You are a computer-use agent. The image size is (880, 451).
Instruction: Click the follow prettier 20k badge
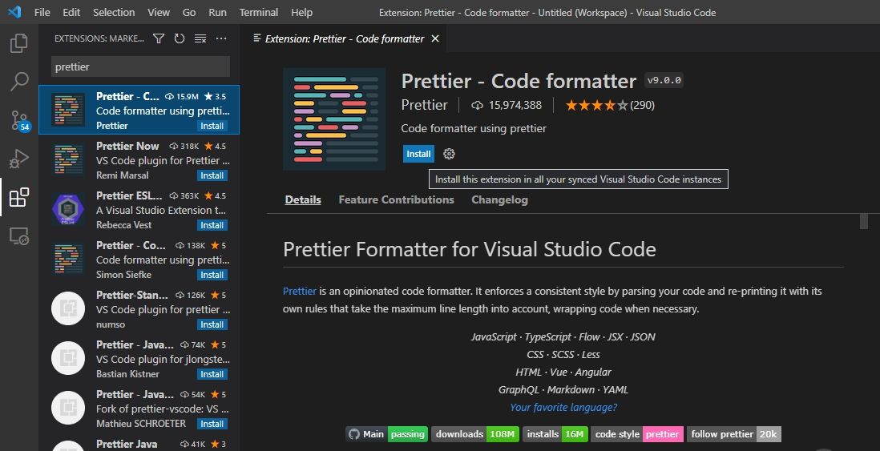[x=734, y=434]
